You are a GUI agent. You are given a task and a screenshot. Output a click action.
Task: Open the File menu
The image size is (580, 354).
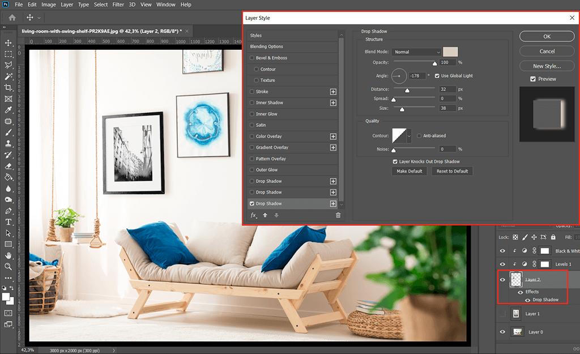point(19,5)
